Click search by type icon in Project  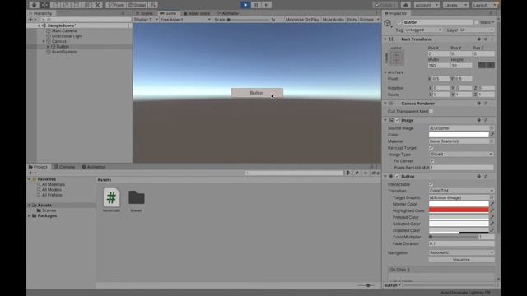coord(348,173)
